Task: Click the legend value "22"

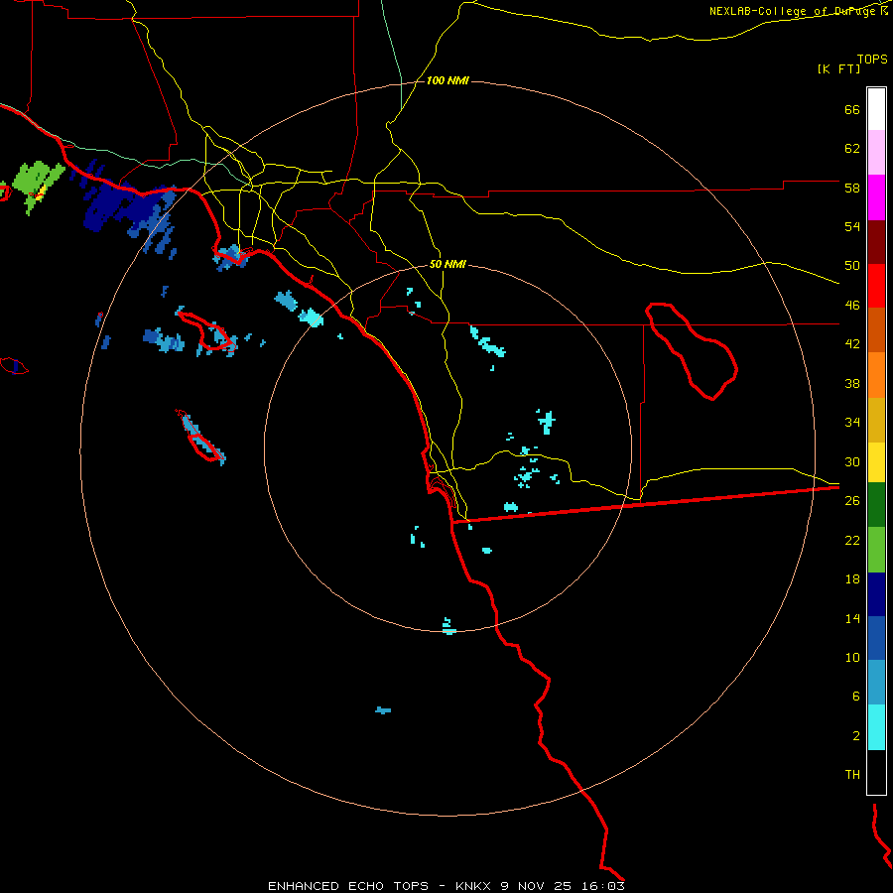Action: 852,540
